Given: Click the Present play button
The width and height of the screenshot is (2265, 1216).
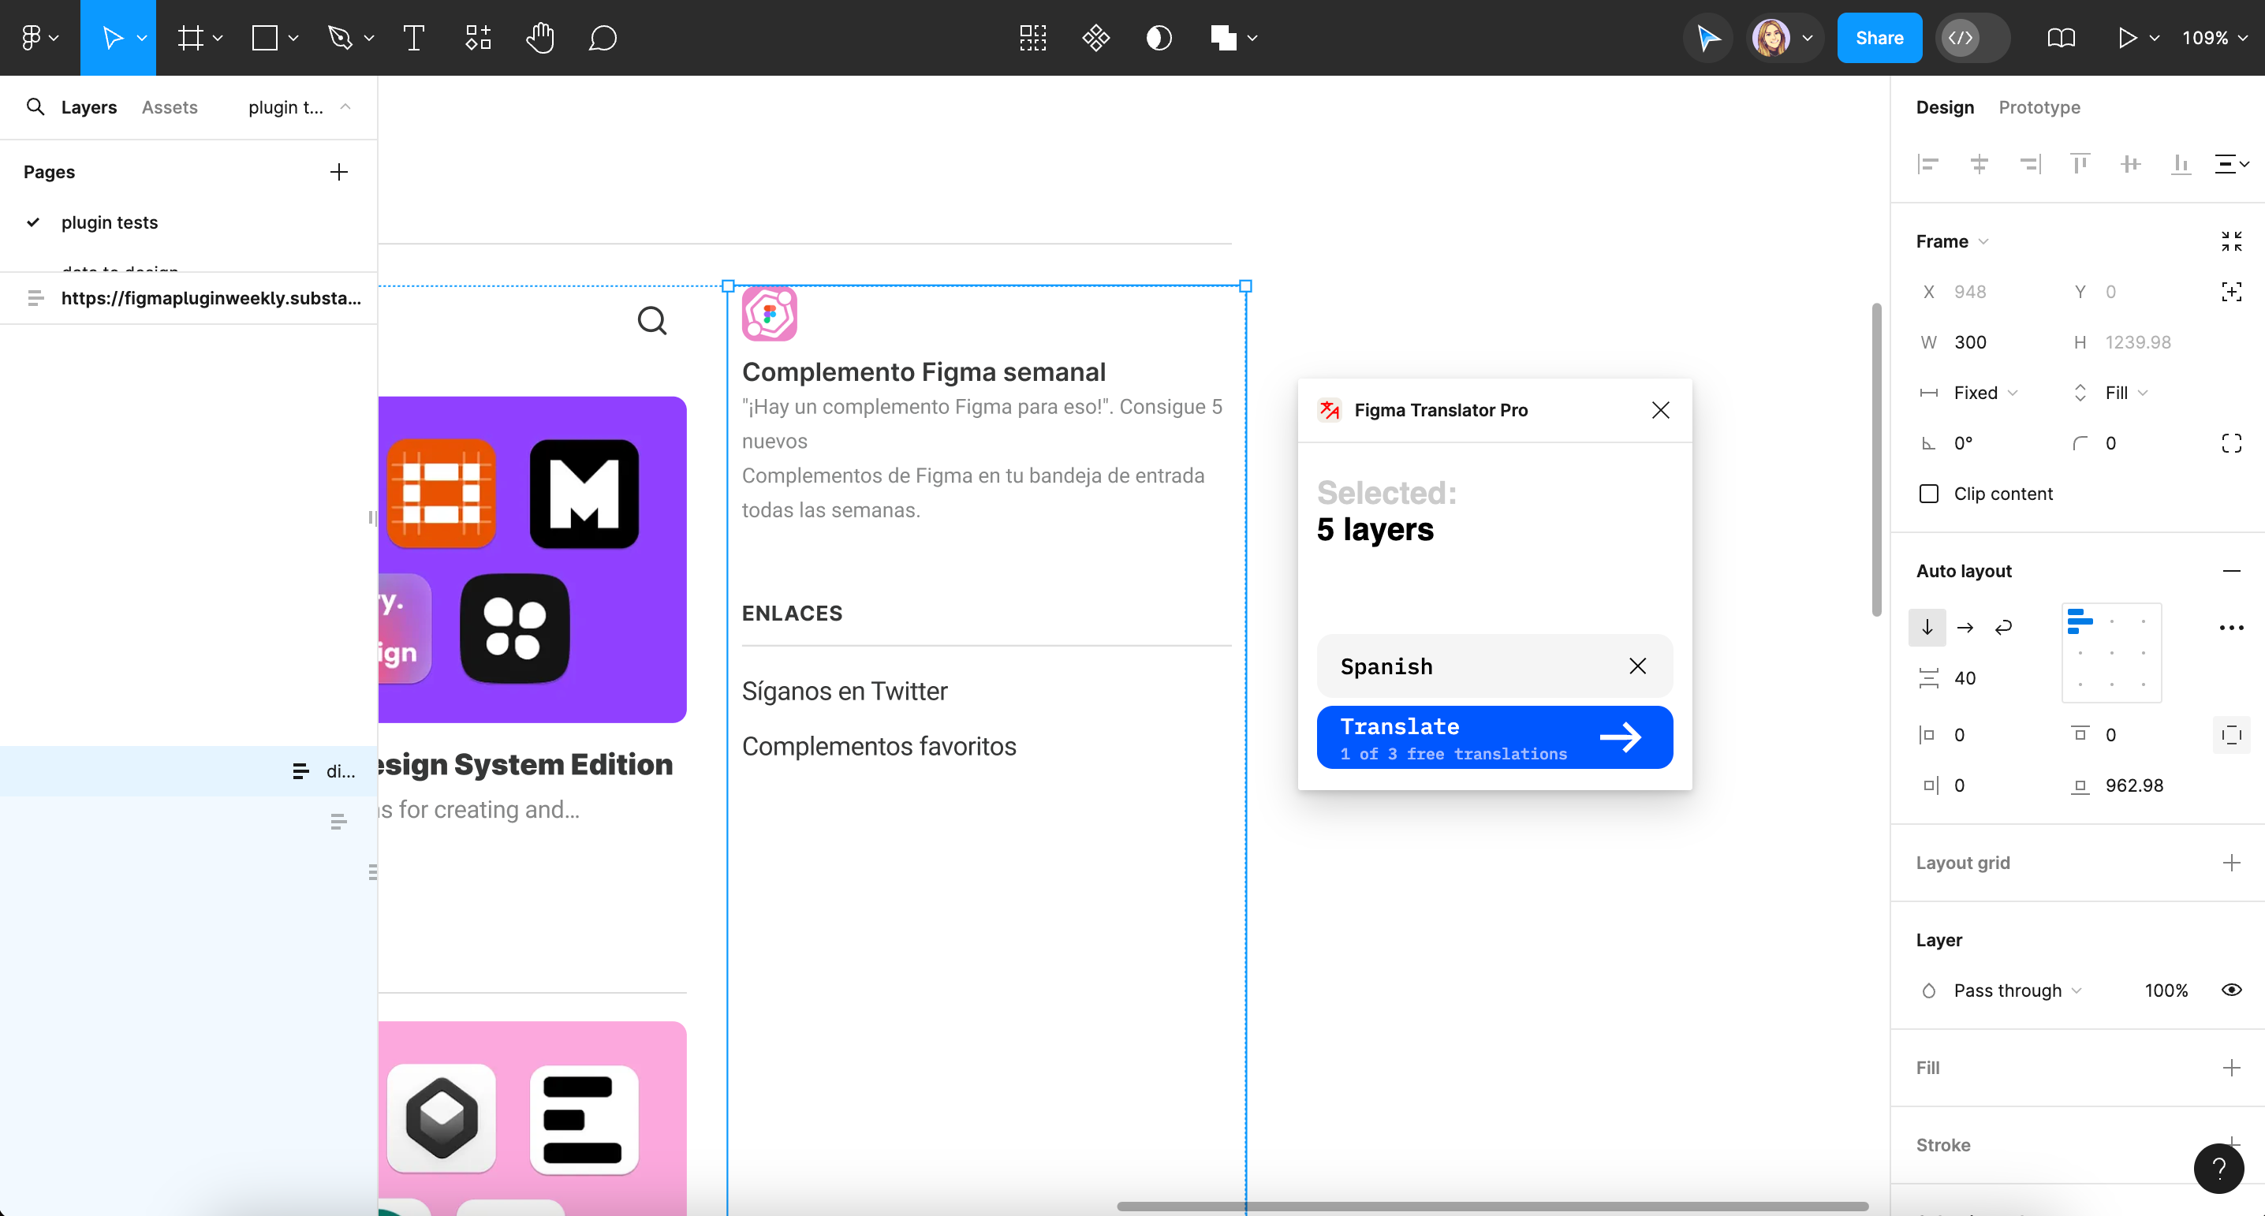Looking at the screenshot, I should tap(2126, 38).
